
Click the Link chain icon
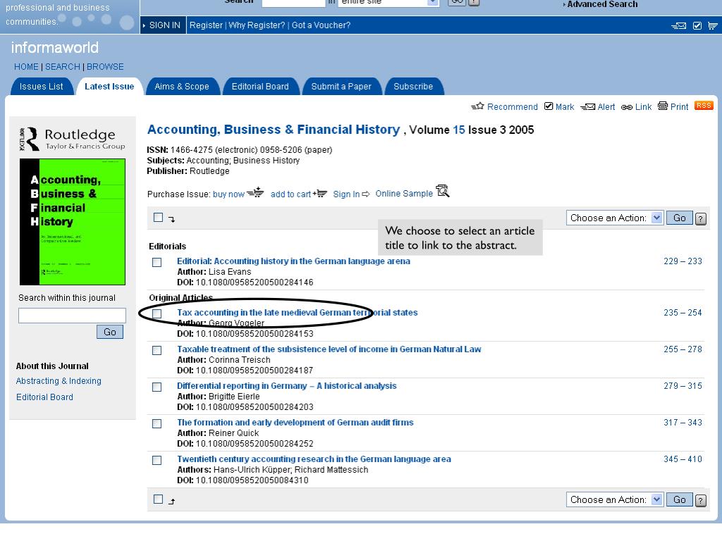click(627, 107)
